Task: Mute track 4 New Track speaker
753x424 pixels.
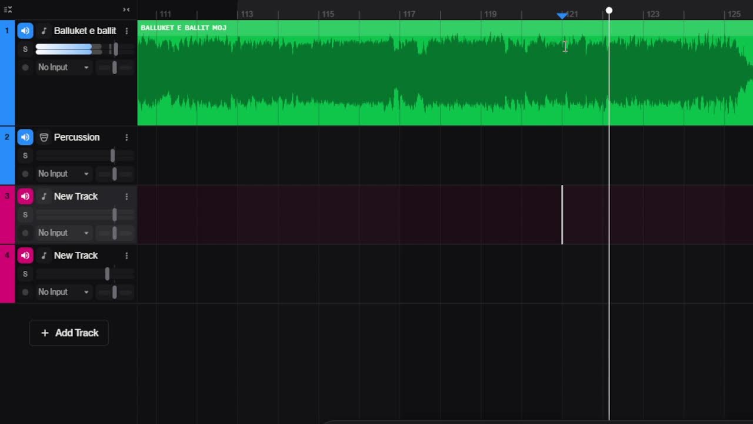Action: point(25,256)
